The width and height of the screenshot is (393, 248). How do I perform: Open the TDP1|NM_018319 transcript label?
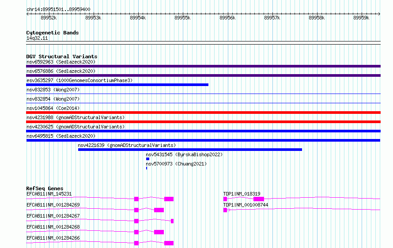click(x=242, y=194)
